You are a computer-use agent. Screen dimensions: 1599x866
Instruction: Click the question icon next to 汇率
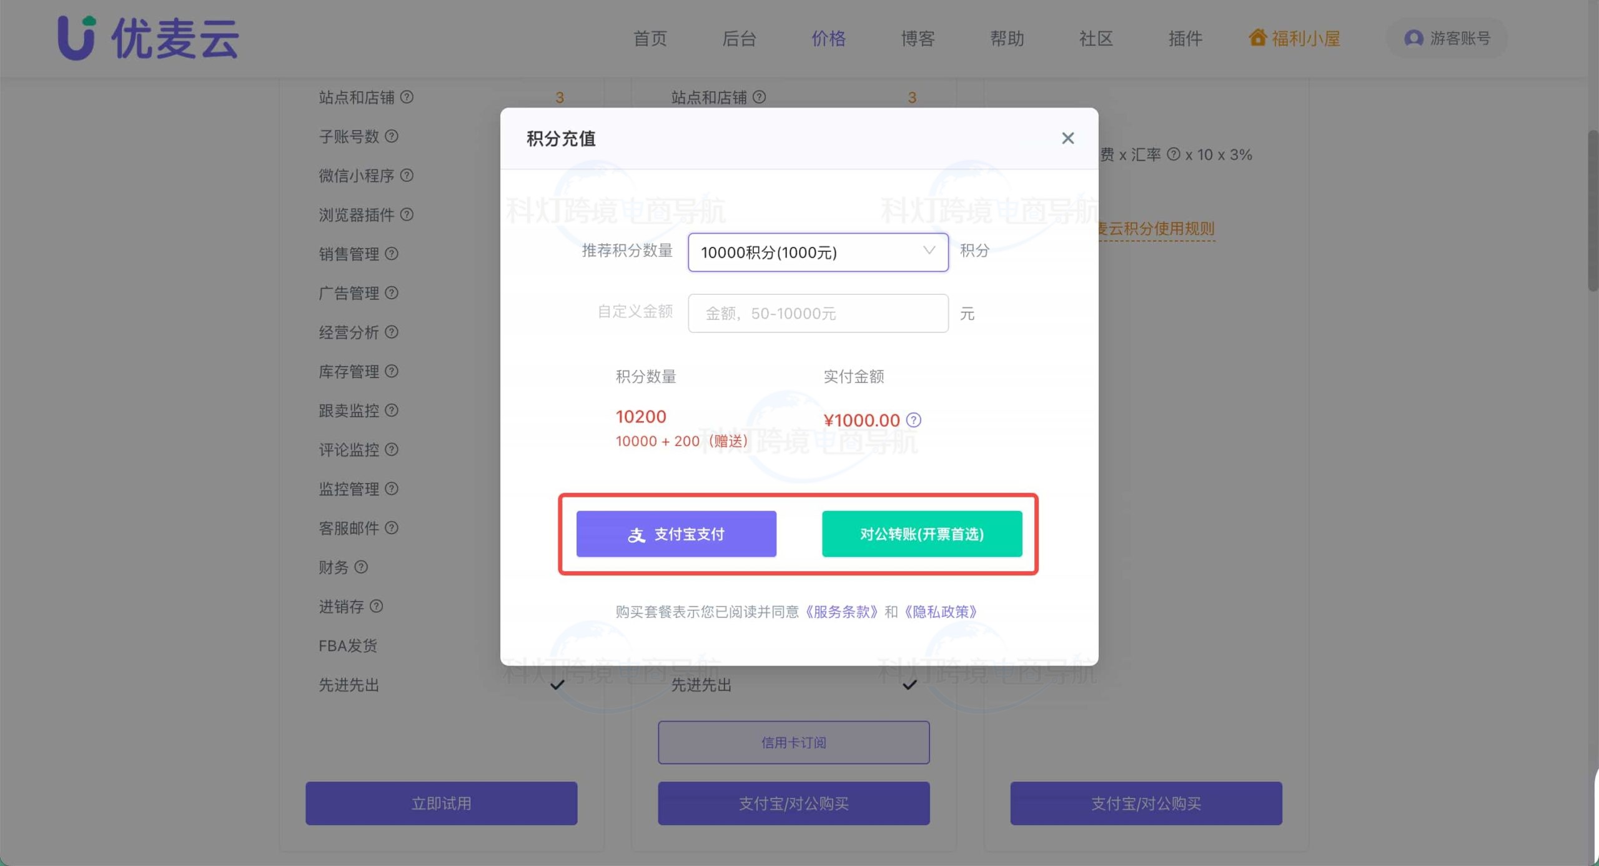point(1176,154)
